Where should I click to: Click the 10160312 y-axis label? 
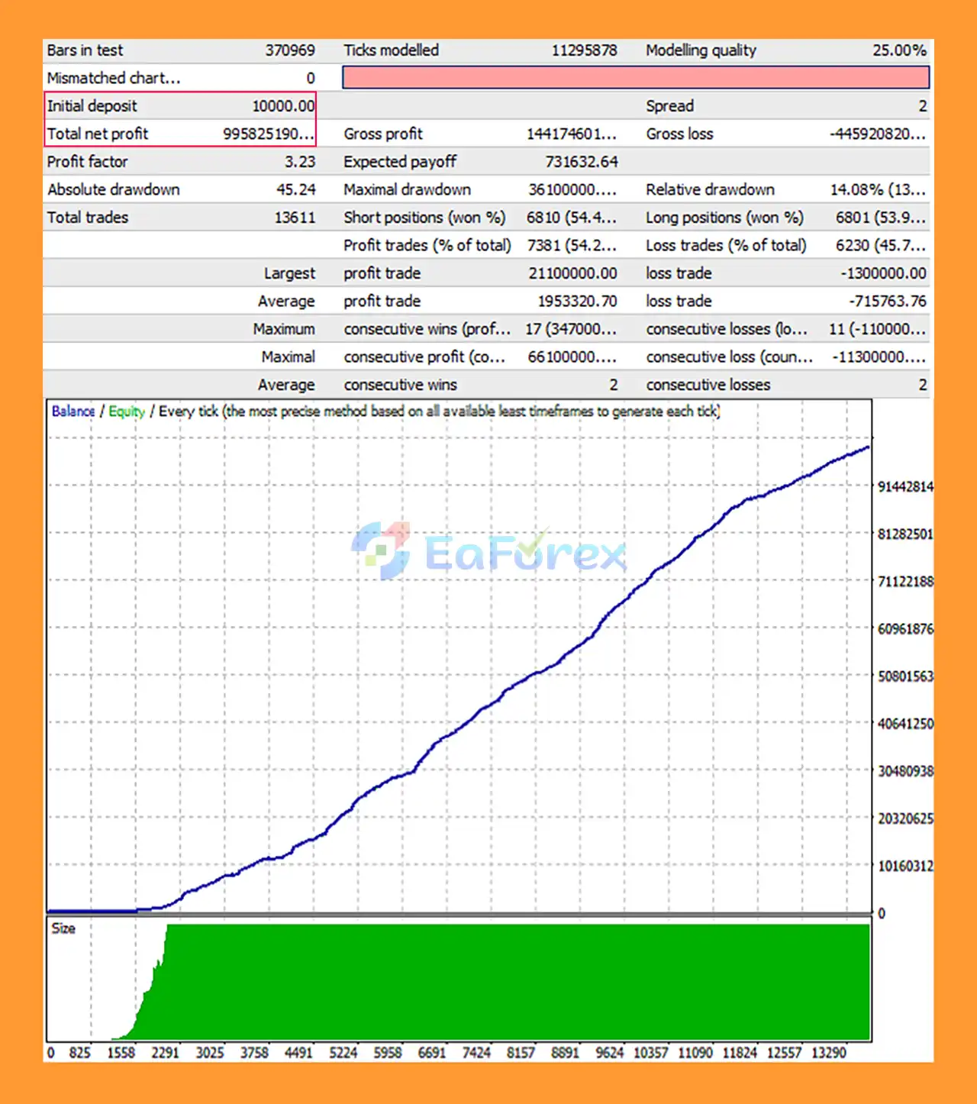point(905,867)
